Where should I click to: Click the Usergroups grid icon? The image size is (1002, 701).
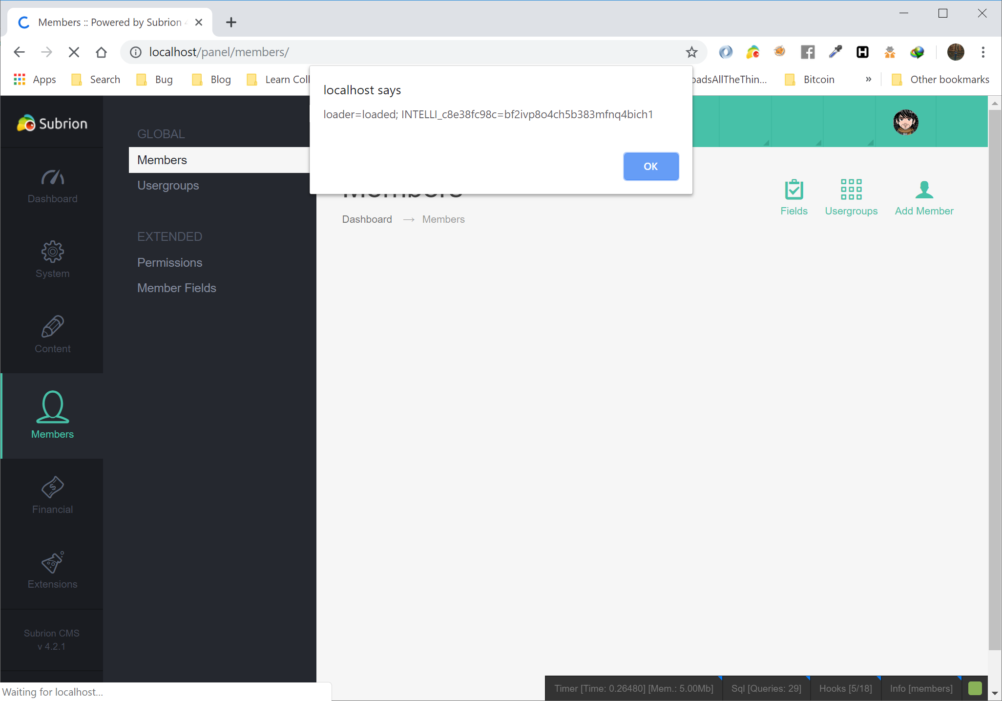851,190
